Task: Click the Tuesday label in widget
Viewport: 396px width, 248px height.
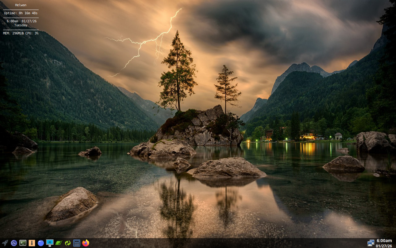Action: click(x=21, y=25)
